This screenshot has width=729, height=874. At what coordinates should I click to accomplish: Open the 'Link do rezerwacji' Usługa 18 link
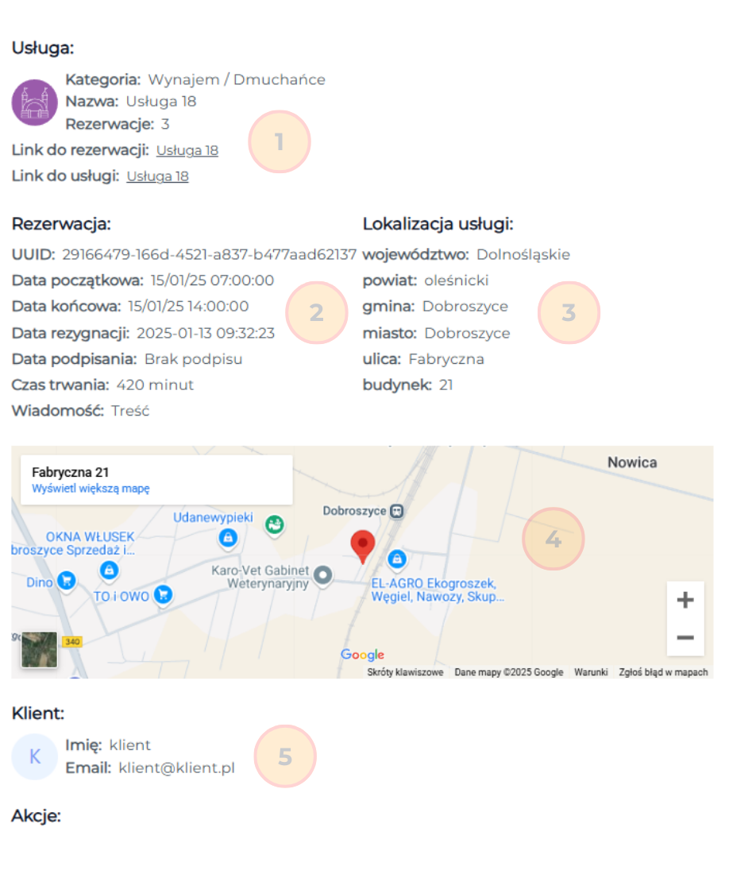click(187, 150)
